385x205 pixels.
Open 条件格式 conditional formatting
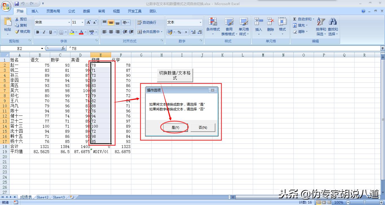pyautogui.click(x=213, y=27)
